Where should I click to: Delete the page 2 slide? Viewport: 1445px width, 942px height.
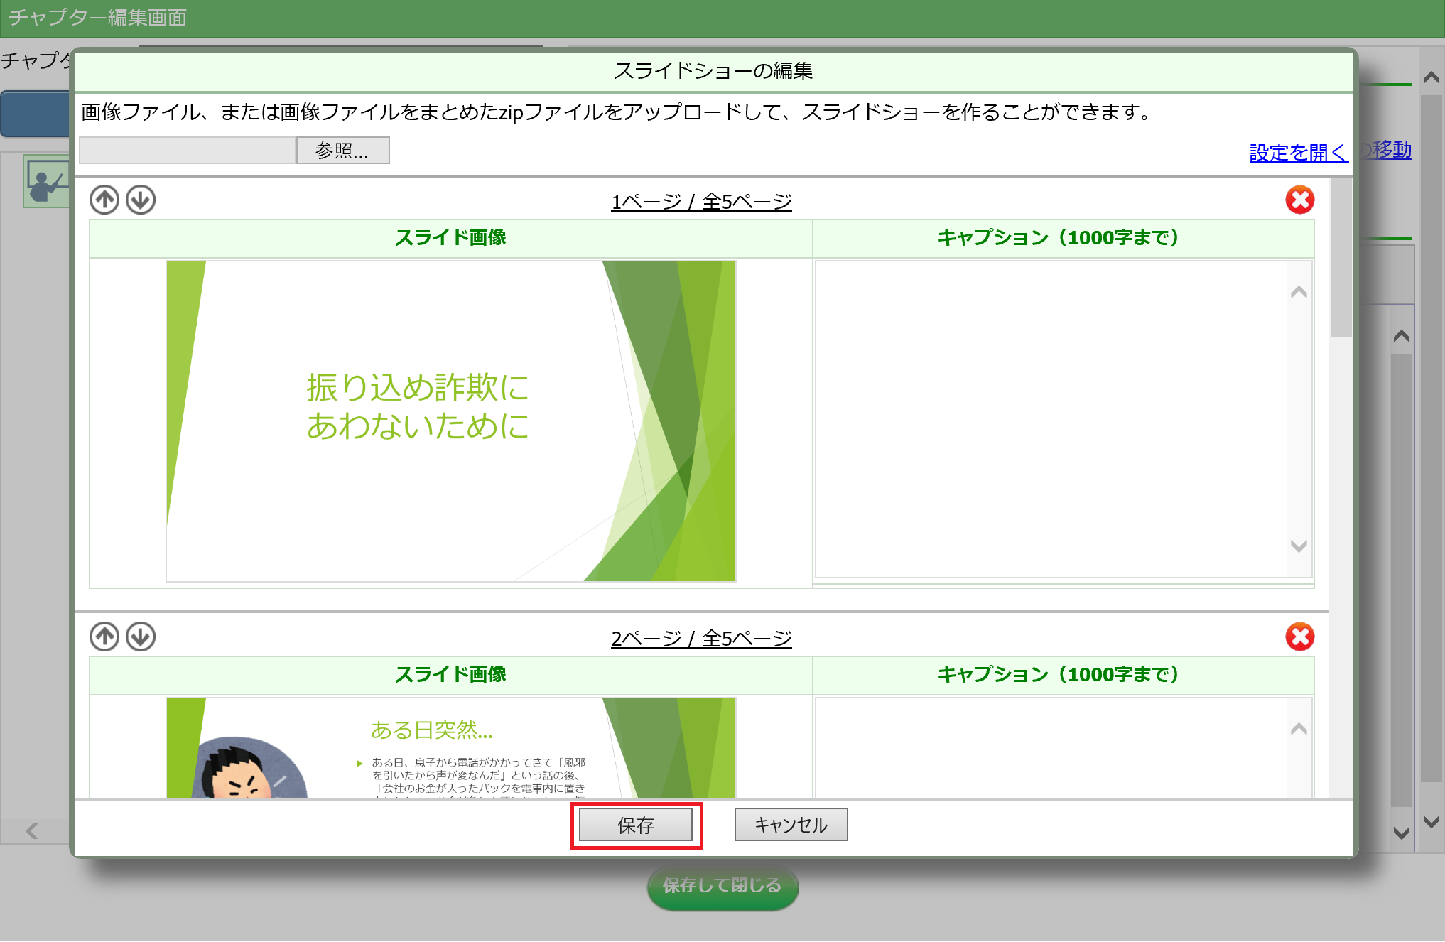(1299, 637)
